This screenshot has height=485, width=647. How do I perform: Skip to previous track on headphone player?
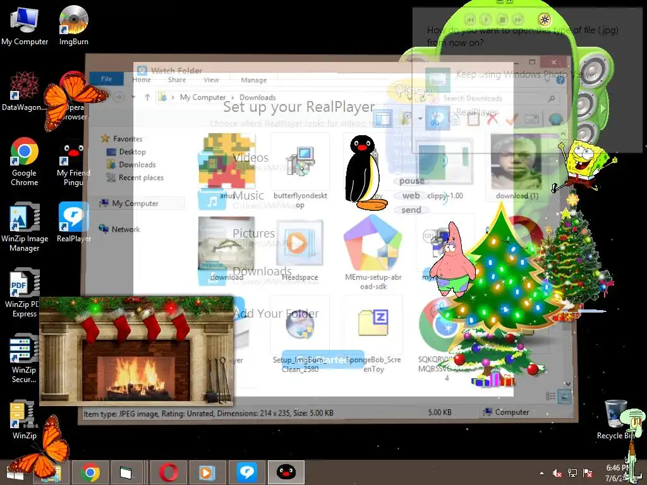click(470, 20)
